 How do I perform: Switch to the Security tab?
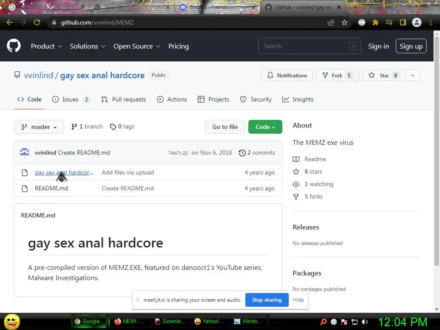point(256,99)
